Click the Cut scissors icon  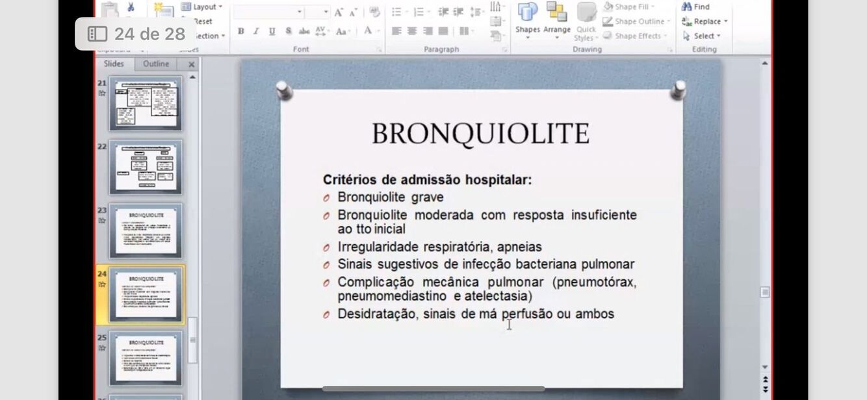(x=131, y=7)
